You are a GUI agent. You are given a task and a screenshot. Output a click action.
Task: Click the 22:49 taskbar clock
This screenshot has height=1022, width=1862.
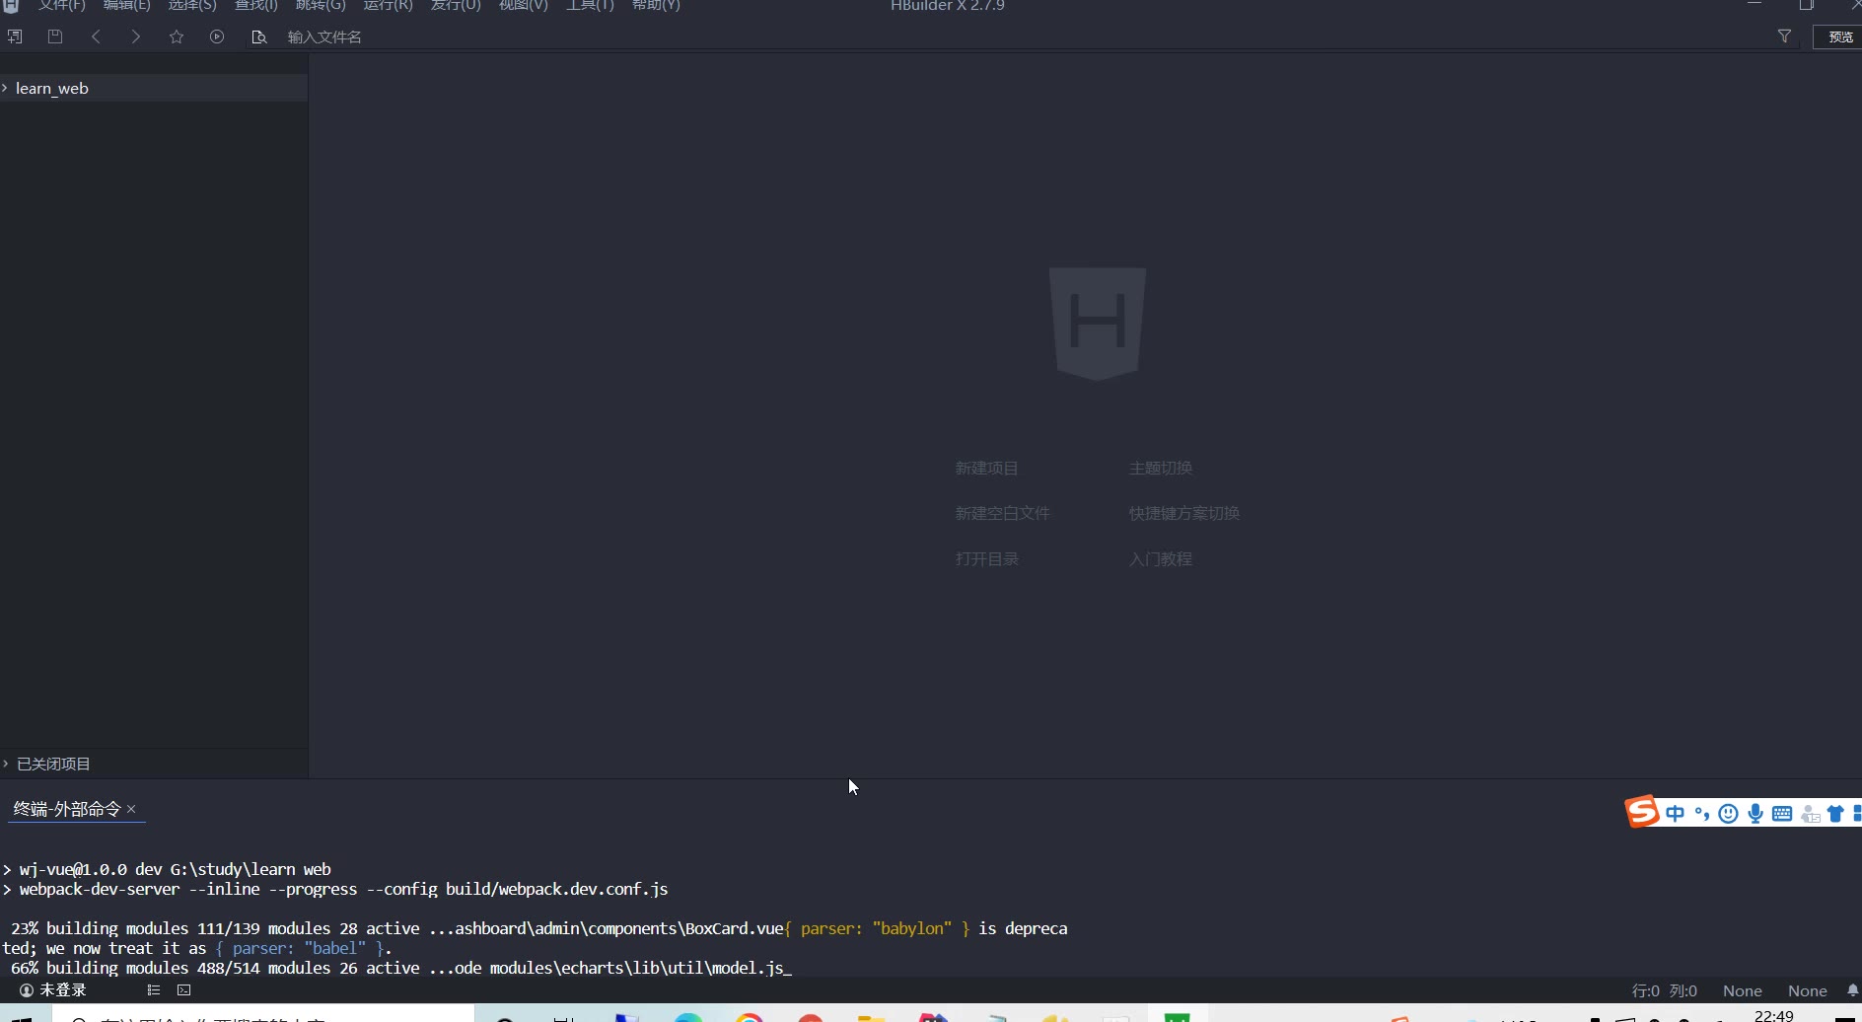click(1773, 1015)
